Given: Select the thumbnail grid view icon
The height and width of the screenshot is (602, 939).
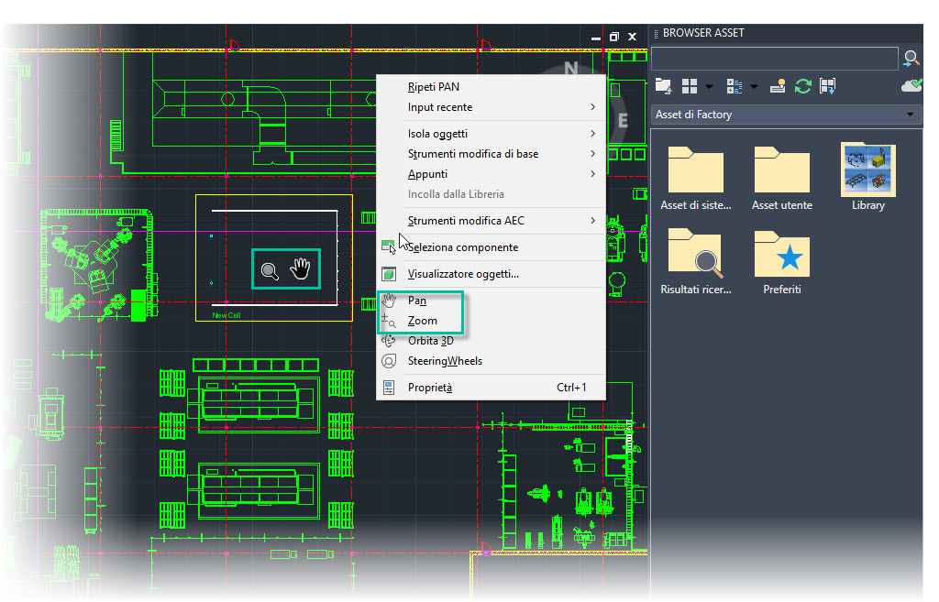Looking at the screenshot, I should 690,85.
